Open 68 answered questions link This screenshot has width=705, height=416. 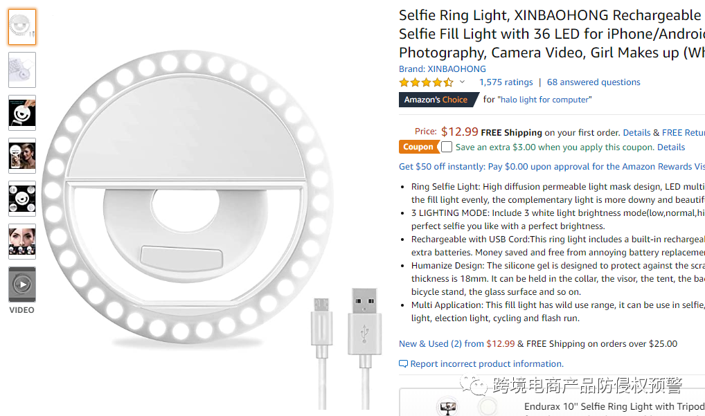click(x=594, y=82)
